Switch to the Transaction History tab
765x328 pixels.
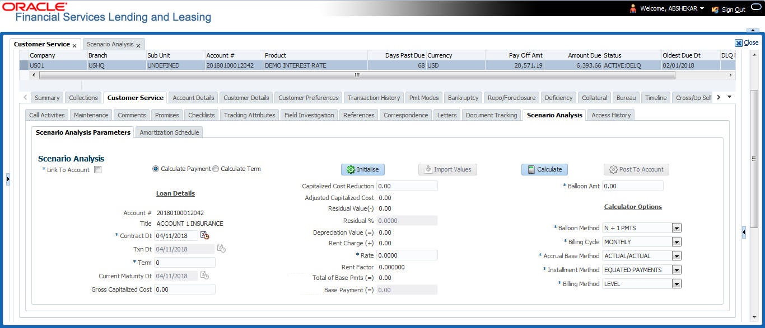coord(374,98)
